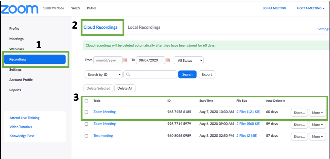Select Recordings in the sidebar
Viewport: 330px width, 159px height.
coord(35,59)
